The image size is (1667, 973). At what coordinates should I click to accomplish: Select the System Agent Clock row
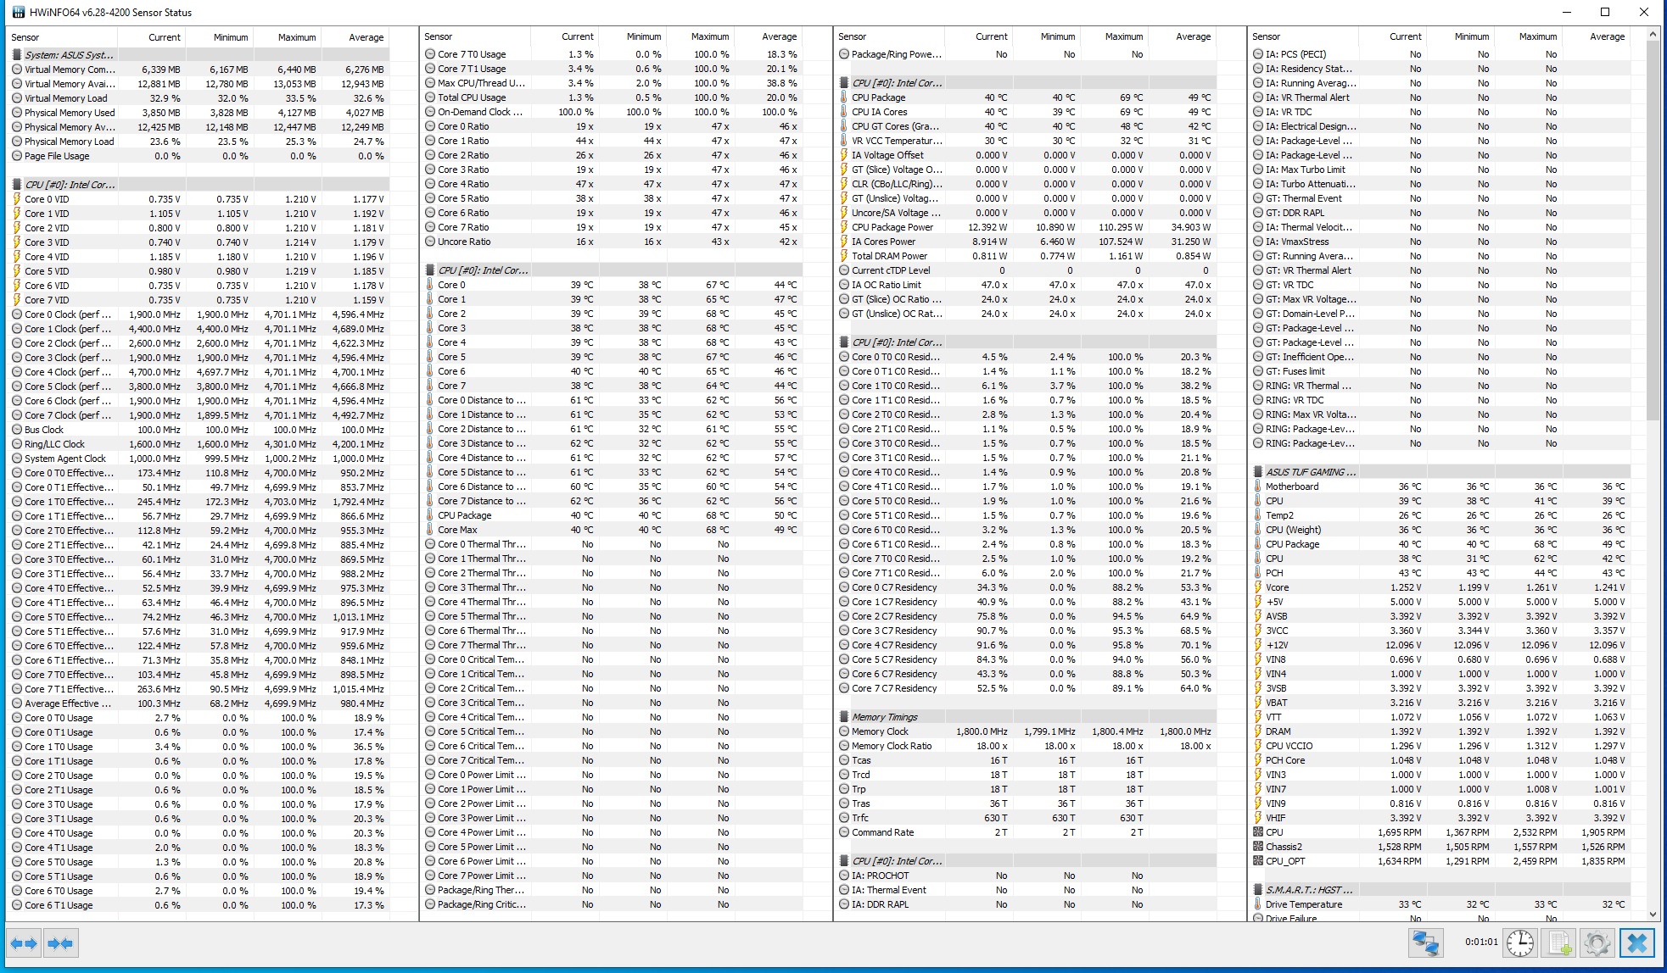[199, 459]
